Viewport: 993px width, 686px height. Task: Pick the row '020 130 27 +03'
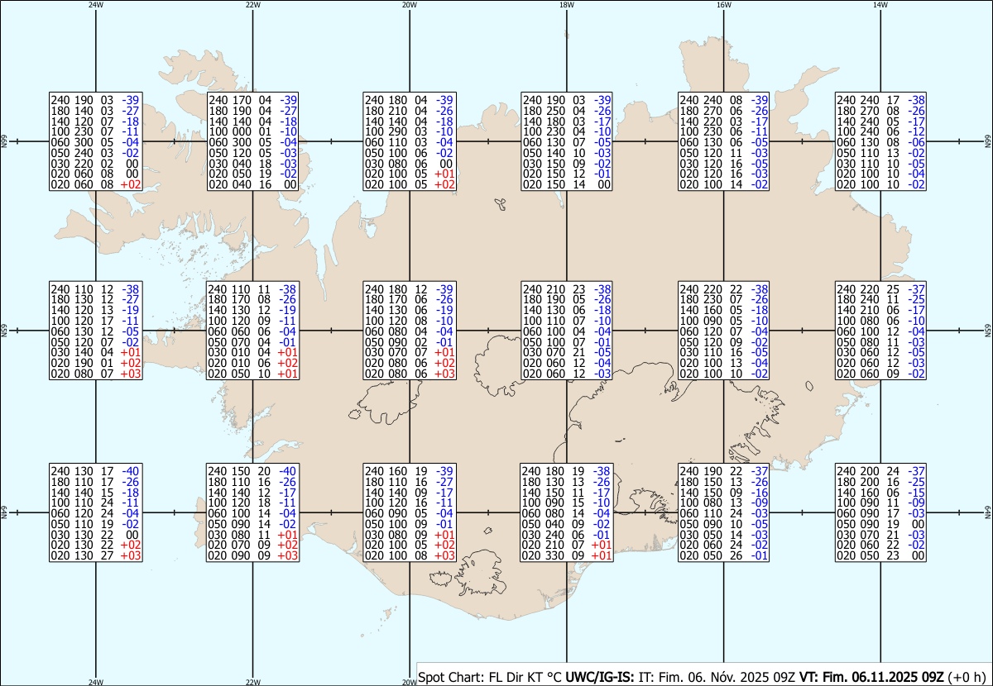point(95,555)
